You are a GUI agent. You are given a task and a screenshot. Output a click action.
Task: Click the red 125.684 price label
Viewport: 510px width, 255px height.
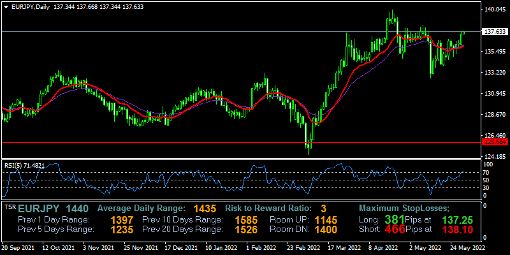pyautogui.click(x=495, y=142)
